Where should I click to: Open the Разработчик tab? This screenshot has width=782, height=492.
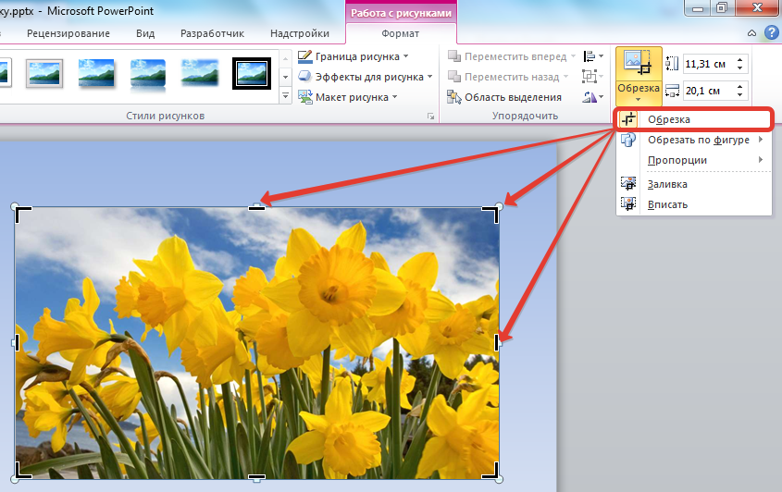[212, 33]
